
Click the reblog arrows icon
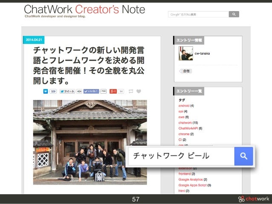coord(131,91)
